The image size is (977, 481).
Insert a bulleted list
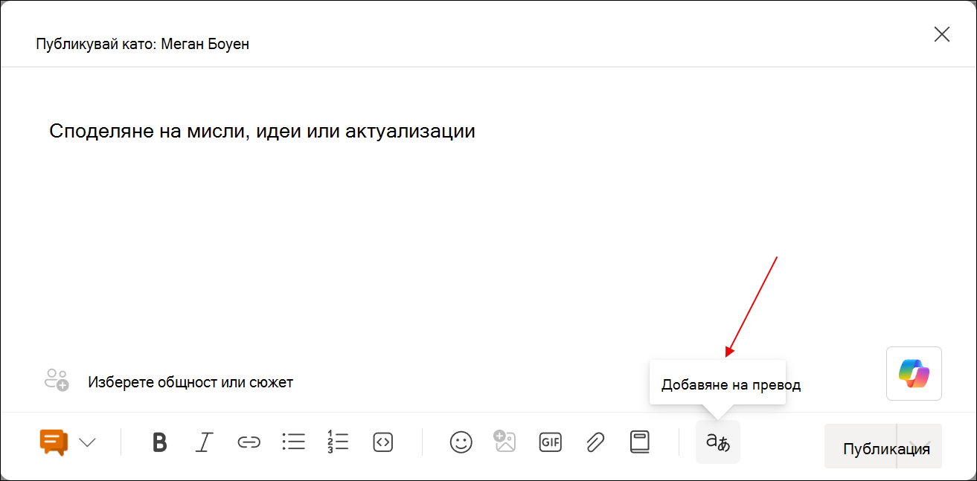[293, 442]
